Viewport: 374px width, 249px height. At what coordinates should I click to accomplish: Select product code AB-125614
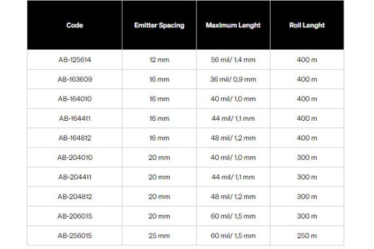point(74,60)
